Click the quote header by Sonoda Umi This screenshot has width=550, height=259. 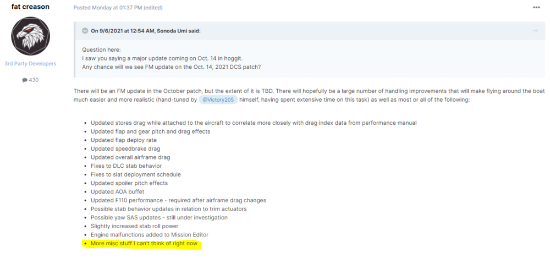[146, 31]
